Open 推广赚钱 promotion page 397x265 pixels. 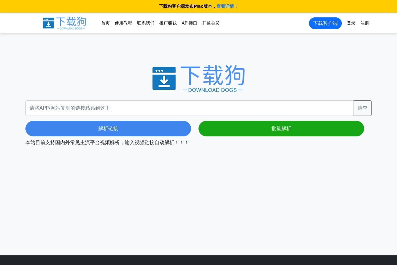coord(168,23)
